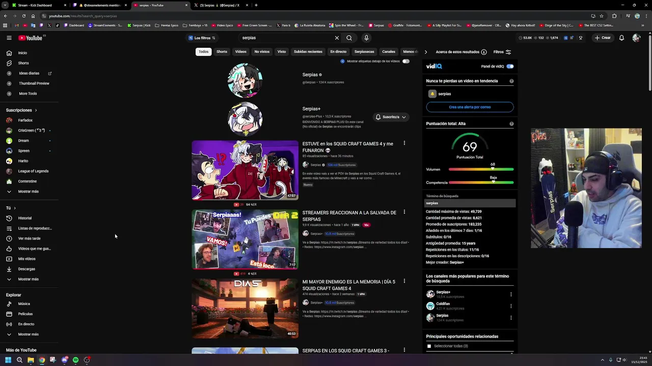The width and height of the screenshot is (652, 366).
Task: Expand the Tú section chevron
Action: (x=15, y=208)
